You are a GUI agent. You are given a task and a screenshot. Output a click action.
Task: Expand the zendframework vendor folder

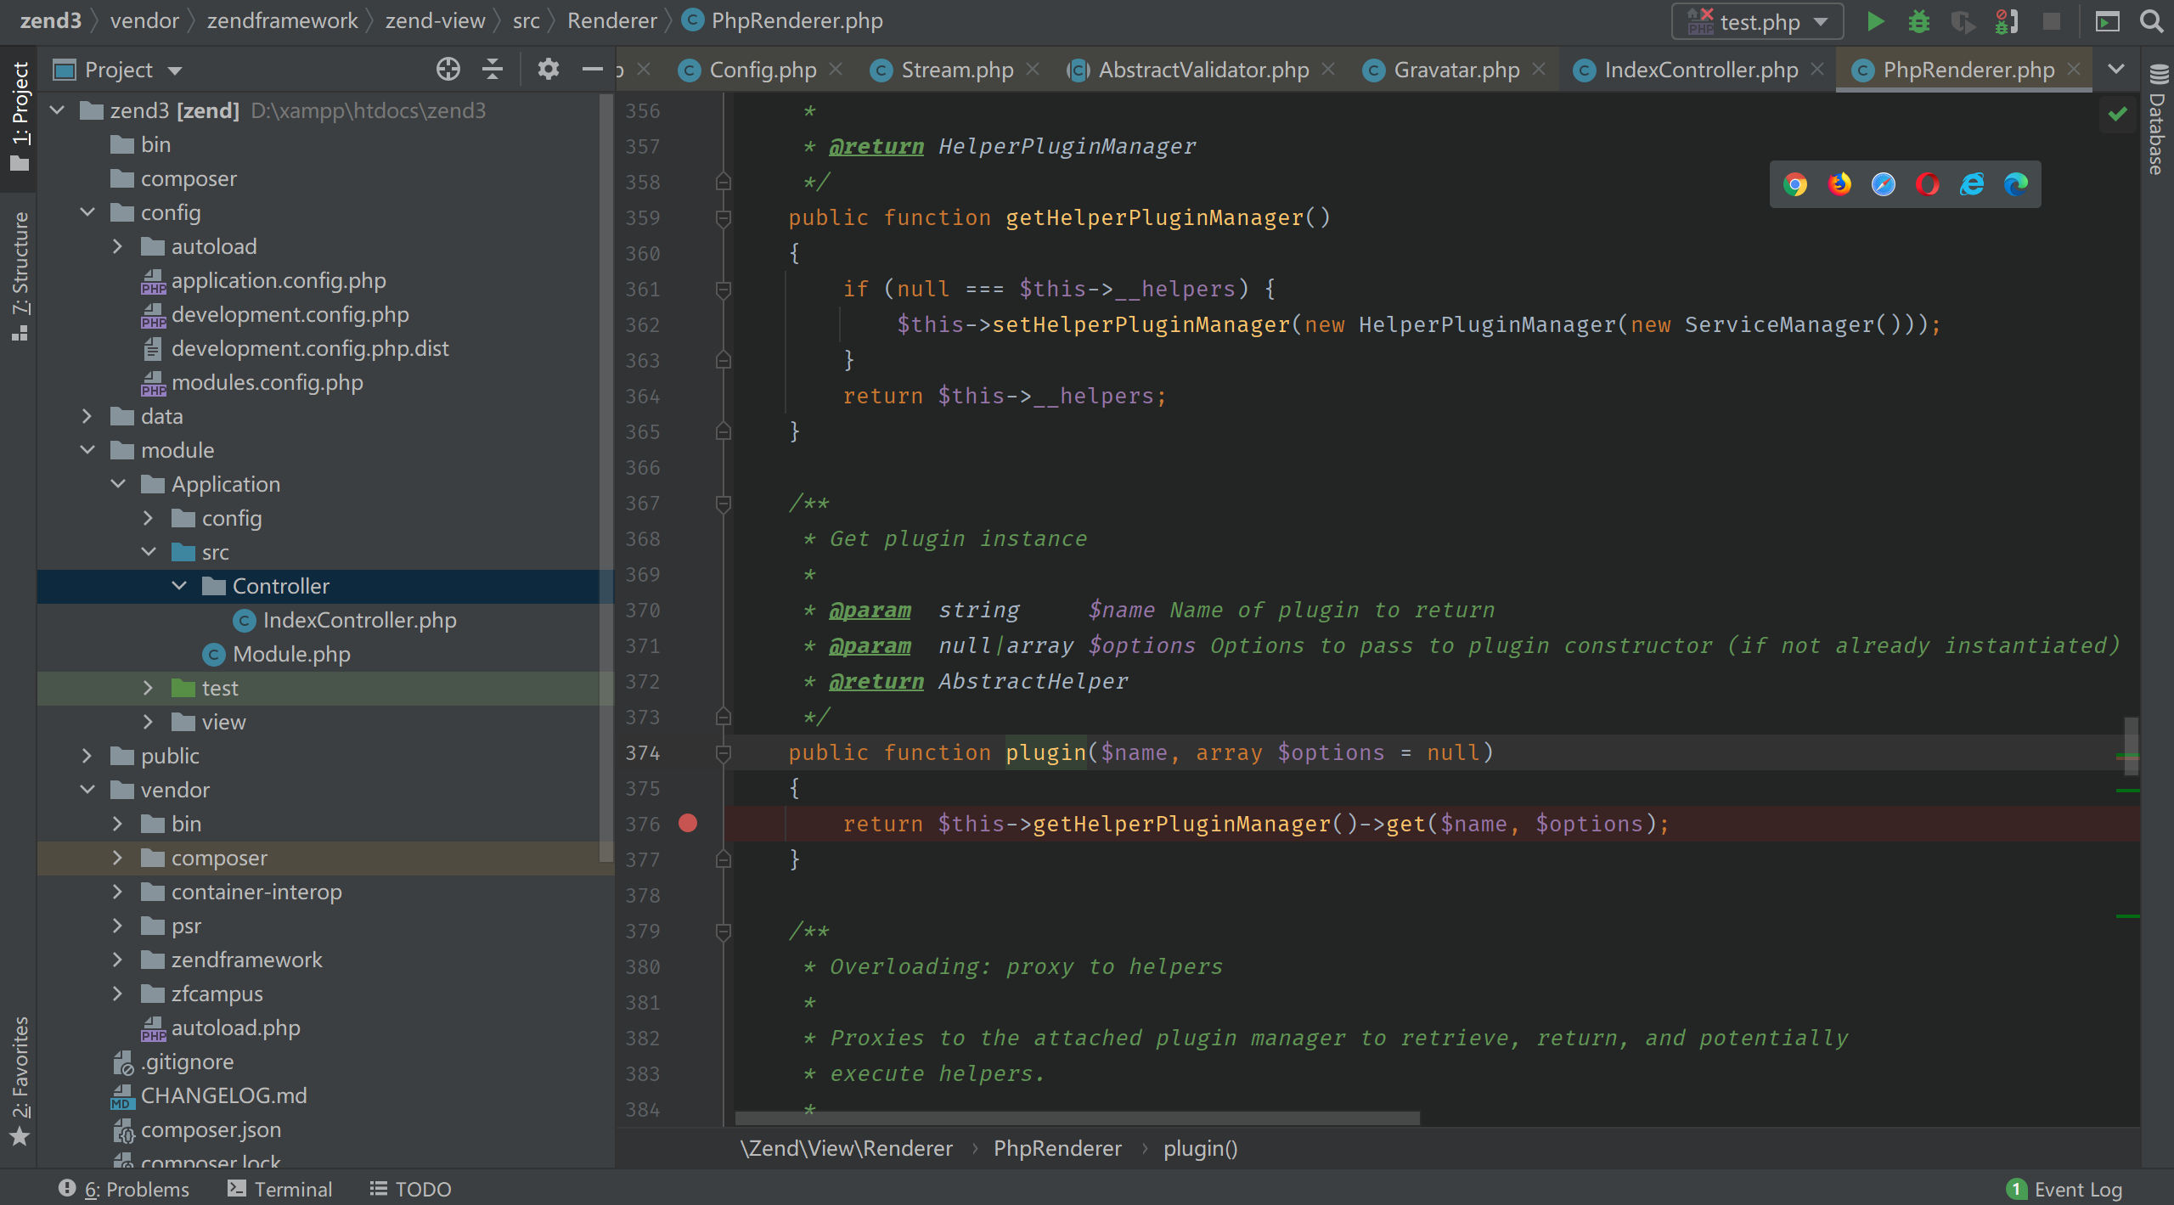click(x=118, y=960)
